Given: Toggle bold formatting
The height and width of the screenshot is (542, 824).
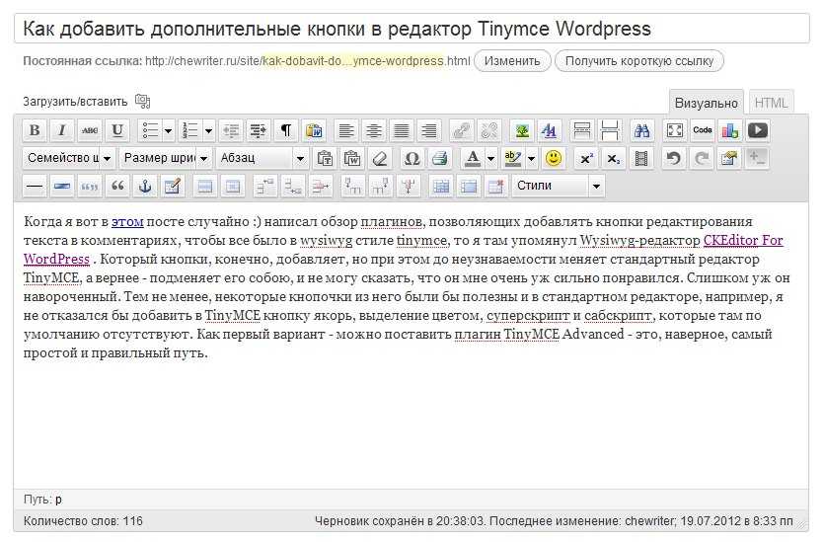Looking at the screenshot, I should tap(35, 130).
